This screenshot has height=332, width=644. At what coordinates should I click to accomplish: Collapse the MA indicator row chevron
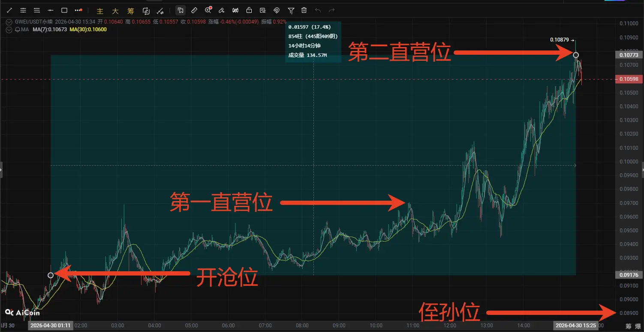(9, 30)
